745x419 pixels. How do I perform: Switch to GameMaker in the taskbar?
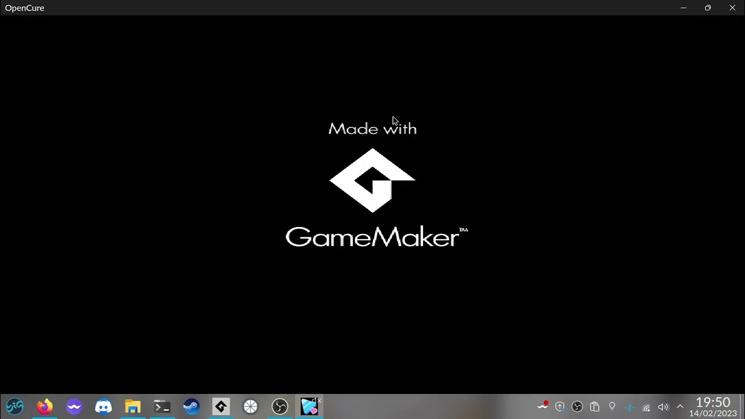click(x=221, y=406)
